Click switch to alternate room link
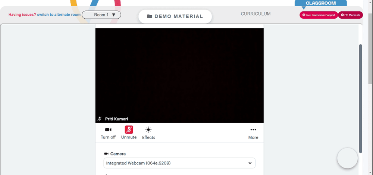373x175 pixels. (59, 15)
